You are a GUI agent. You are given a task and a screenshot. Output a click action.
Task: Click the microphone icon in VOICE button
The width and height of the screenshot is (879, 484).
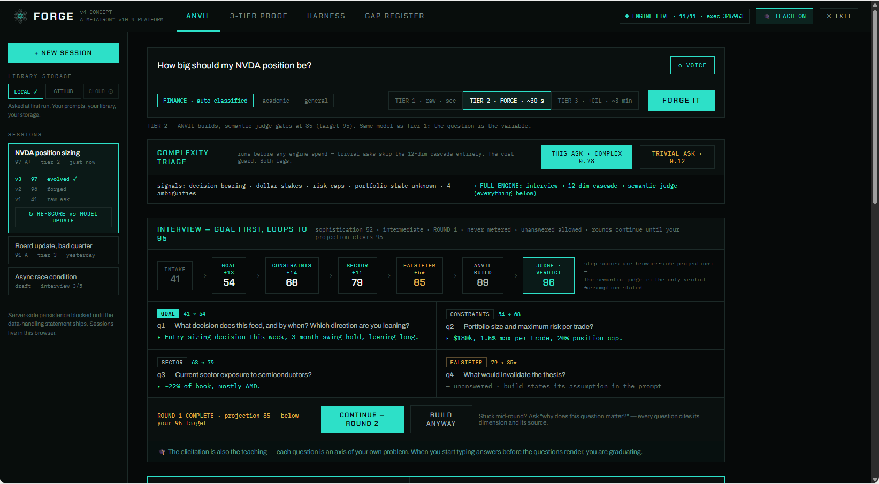[680, 66]
